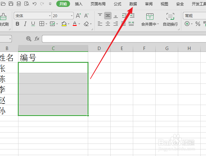Open print preview icon

point(27,4)
